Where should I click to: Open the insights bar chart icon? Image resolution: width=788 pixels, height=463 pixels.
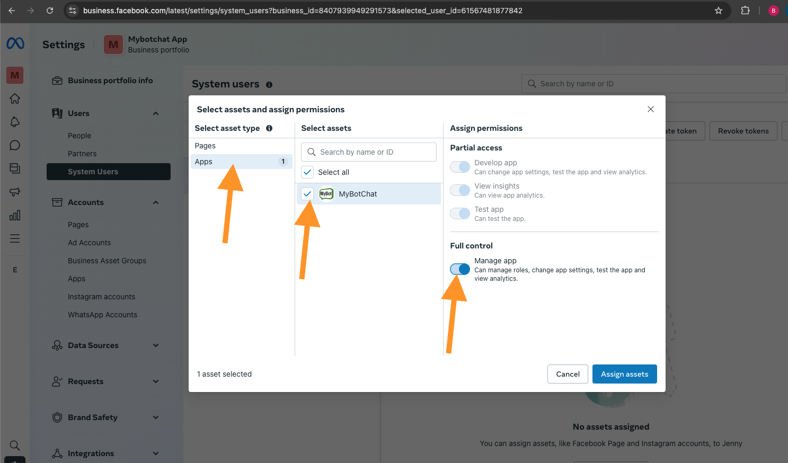[x=15, y=215]
